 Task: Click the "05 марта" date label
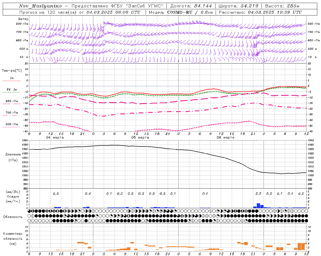[140, 137]
